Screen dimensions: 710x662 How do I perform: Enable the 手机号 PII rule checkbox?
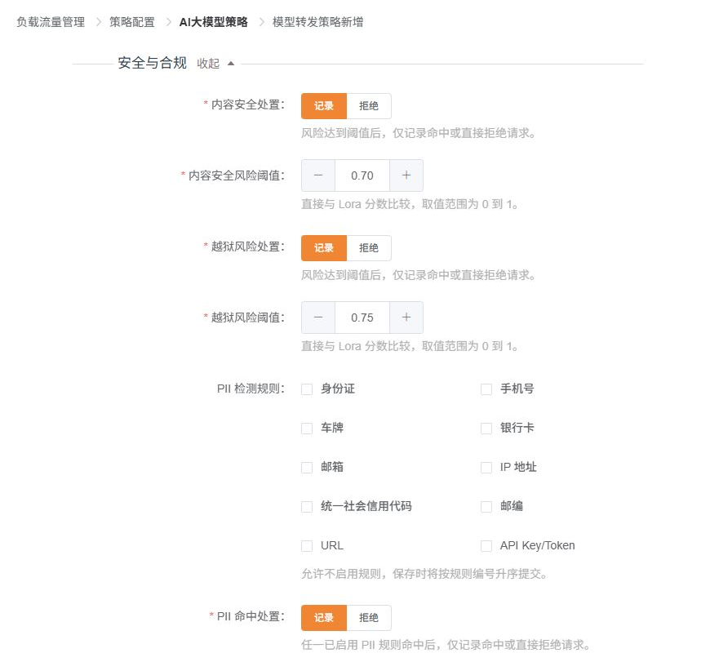click(x=486, y=389)
